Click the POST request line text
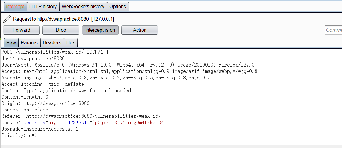The height and width of the screenshot is (148, 342). click(55, 52)
